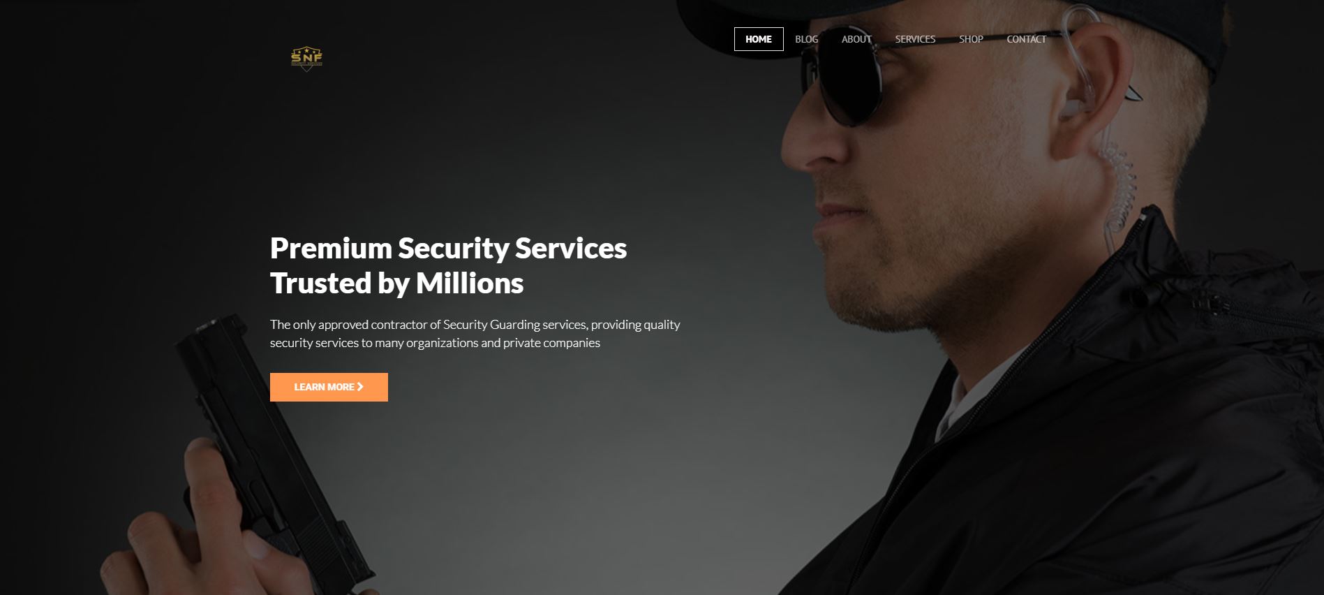Click the orange LEARN MORE button
Screen dimensions: 1324x595
point(329,387)
